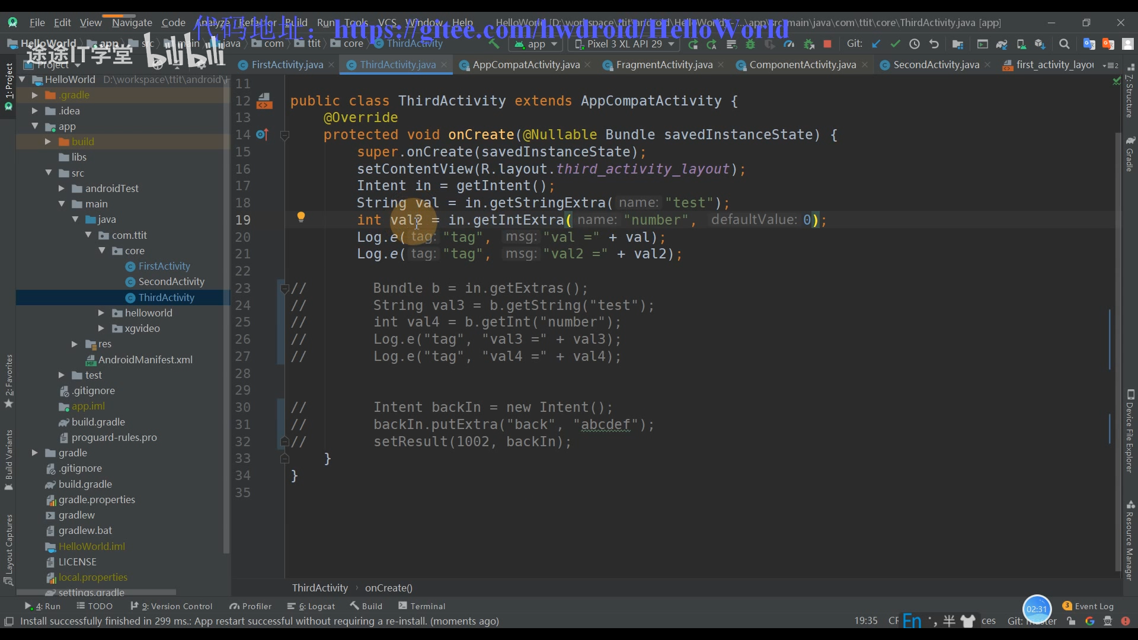Toggle read-only lock icon in status bar
1138x640 pixels.
point(1071,621)
